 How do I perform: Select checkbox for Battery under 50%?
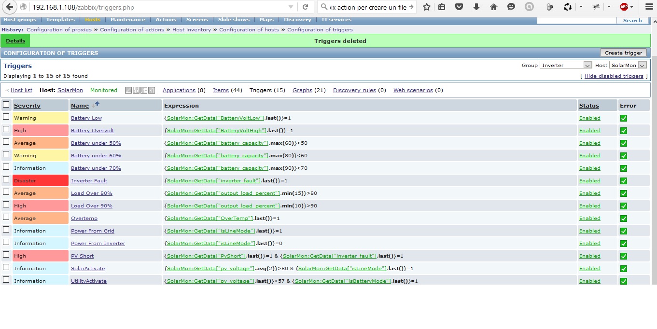coord(6,142)
